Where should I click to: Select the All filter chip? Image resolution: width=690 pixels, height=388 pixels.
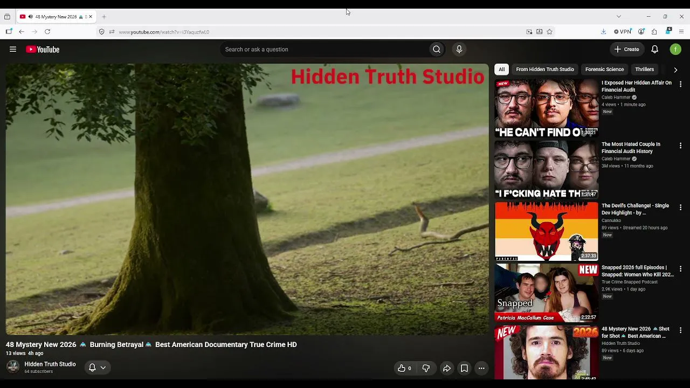[x=501, y=70]
